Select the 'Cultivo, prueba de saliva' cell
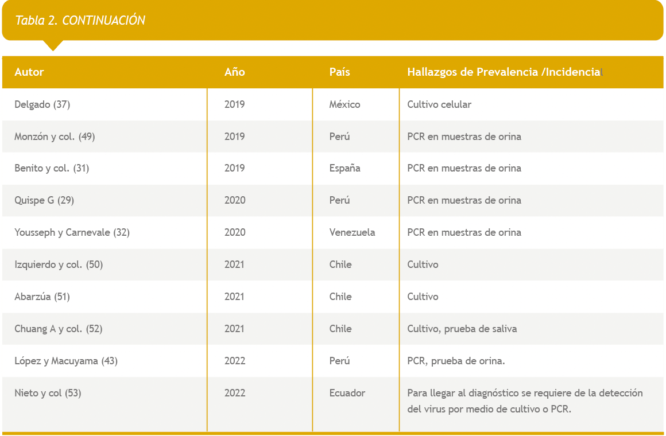The width and height of the screenshot is (666, 436). (x=462, y=329)
